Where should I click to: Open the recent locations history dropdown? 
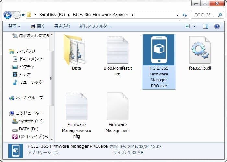coord(23,15)
